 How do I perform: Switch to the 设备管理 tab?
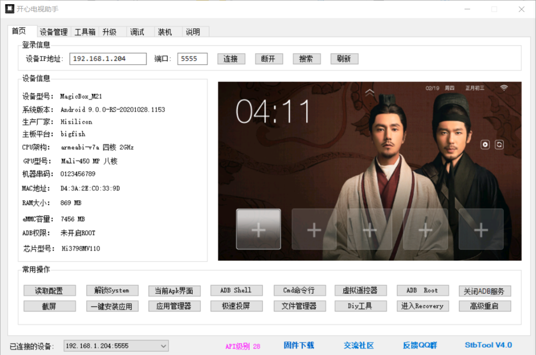[x=53, y=32]
